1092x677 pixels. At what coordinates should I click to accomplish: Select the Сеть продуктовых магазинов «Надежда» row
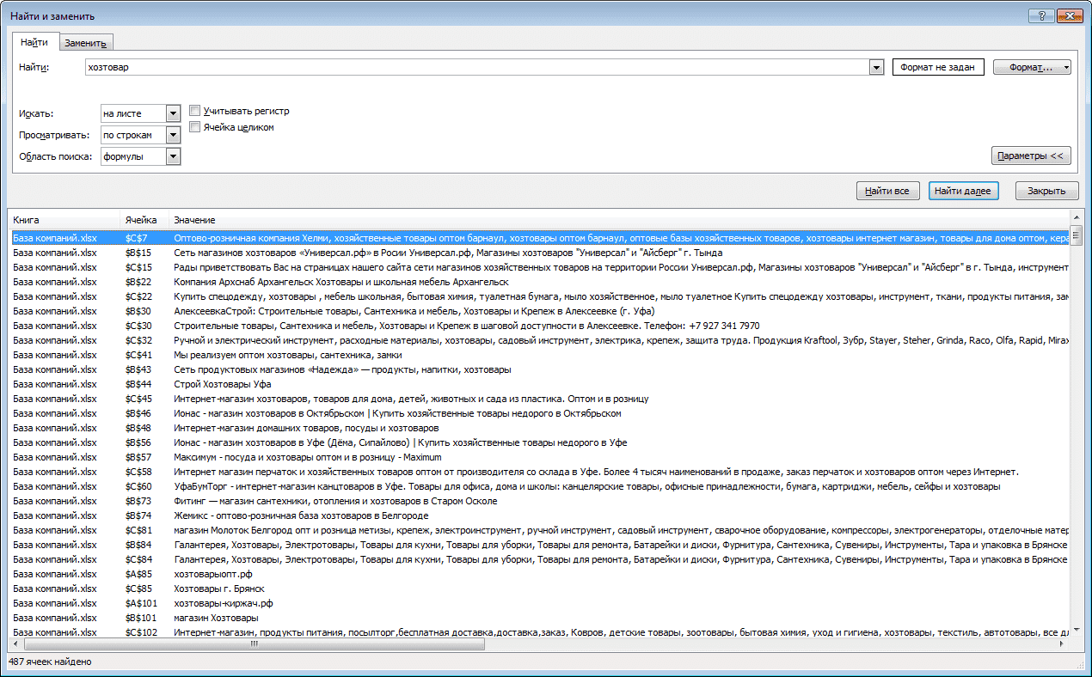[x=538, y=369]
